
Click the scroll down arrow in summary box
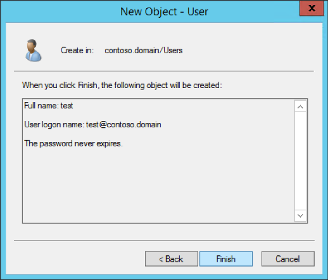pos(300,215)
